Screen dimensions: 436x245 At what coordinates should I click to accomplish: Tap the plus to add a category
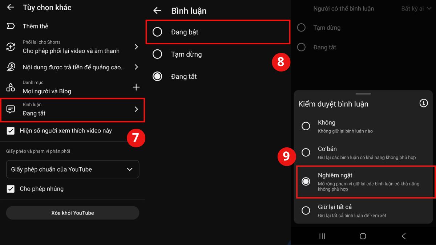(136, 87)
